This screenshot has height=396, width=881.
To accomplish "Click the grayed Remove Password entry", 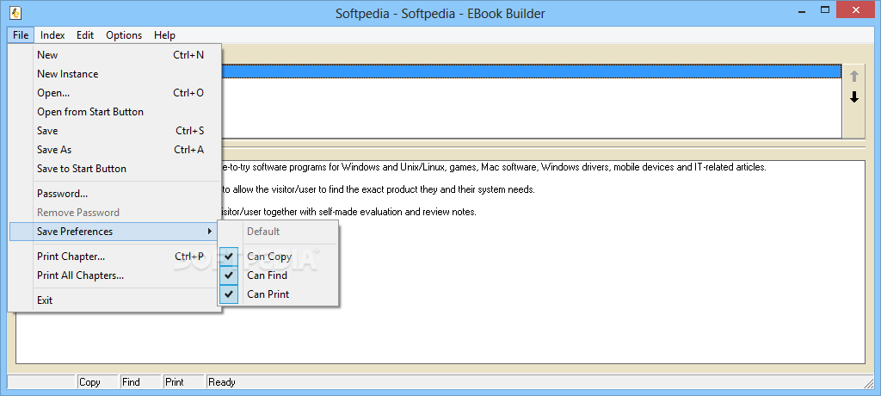I will [114, 213].
